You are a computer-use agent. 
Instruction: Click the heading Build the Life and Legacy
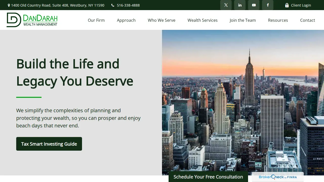[75, 72]
